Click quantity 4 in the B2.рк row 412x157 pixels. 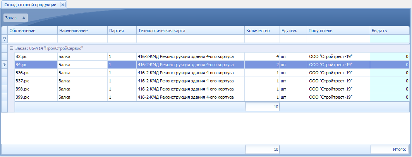(x=262, y=56)
